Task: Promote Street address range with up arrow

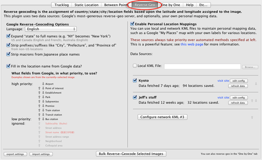Action: [39, 137]
